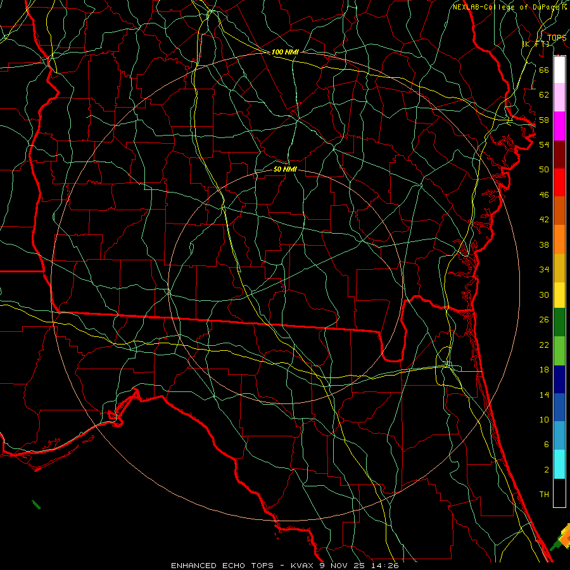Click the legend value 34
The image size is (570, 570).
(544, 269)
